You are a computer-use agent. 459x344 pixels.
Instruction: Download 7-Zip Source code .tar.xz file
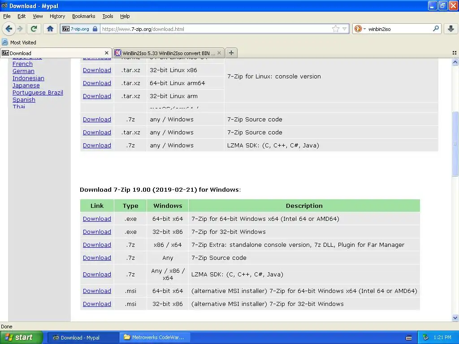click(97, 132)
